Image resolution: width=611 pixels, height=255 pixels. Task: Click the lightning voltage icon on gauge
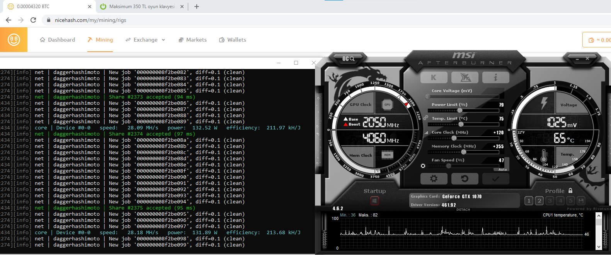[544, 103]
